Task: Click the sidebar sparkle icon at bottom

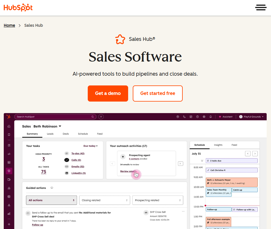Action: pyautogui.click(x=9, y=224)
